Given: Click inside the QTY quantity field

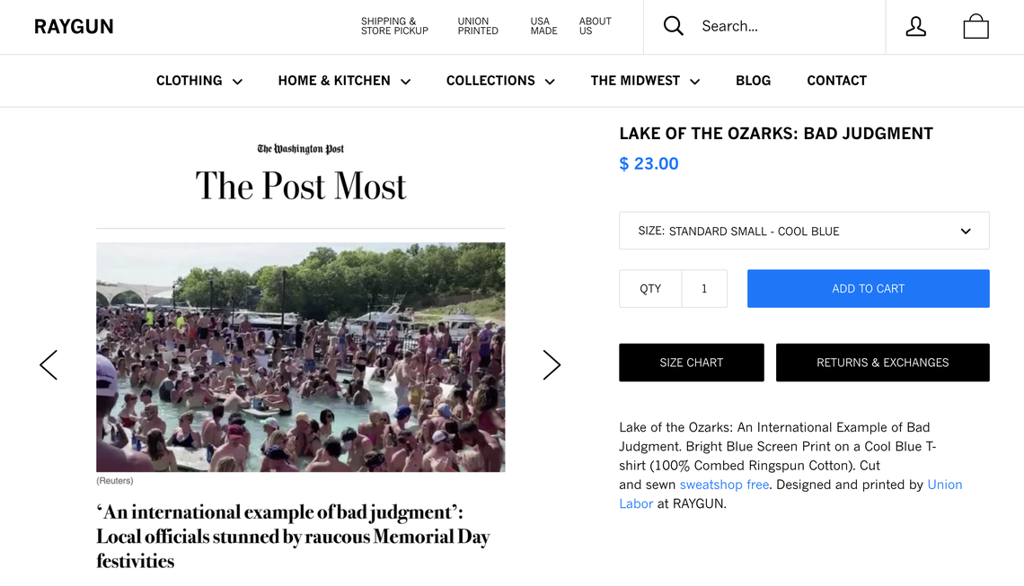Looking at the screenshot, I should click(704, 288).
